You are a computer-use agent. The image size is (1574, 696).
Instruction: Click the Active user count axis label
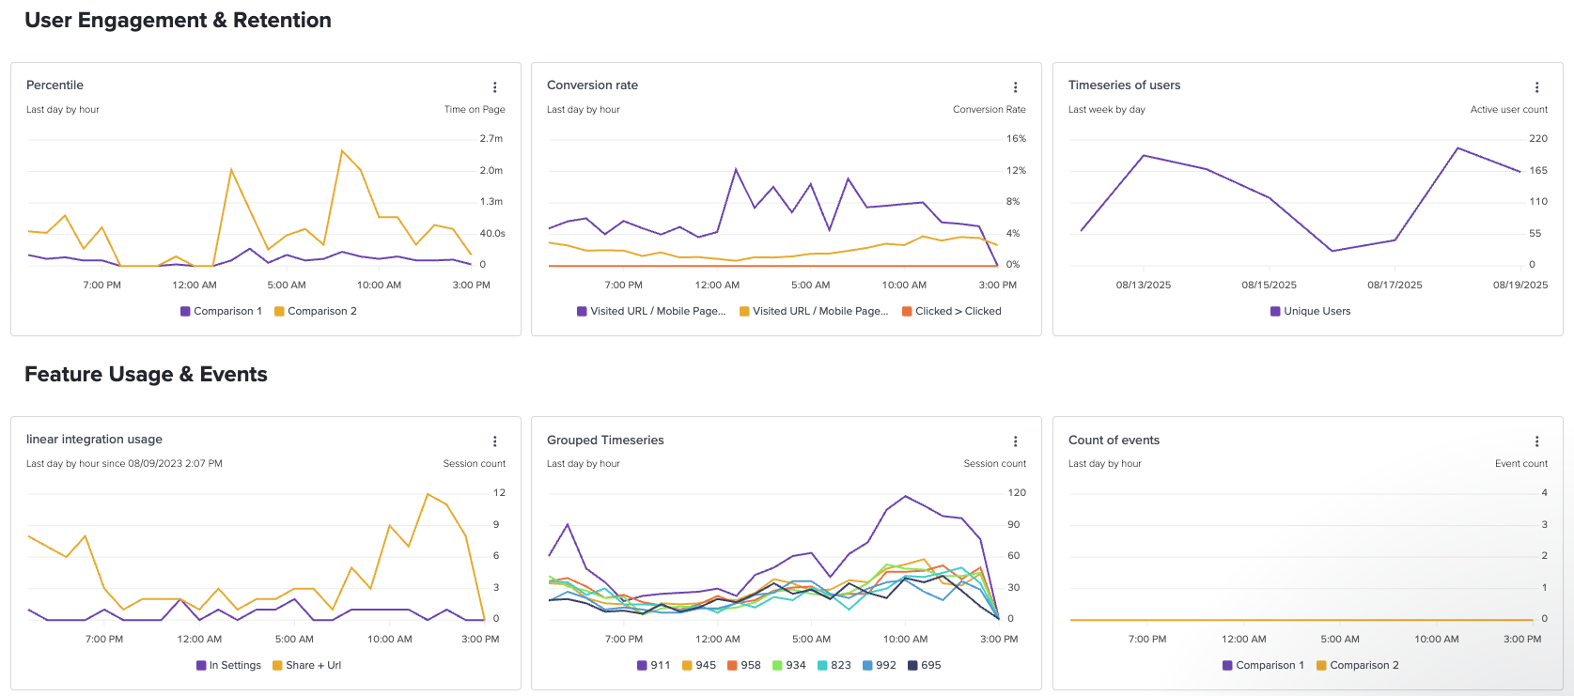pyautogui.click(x=1509, y=110)
